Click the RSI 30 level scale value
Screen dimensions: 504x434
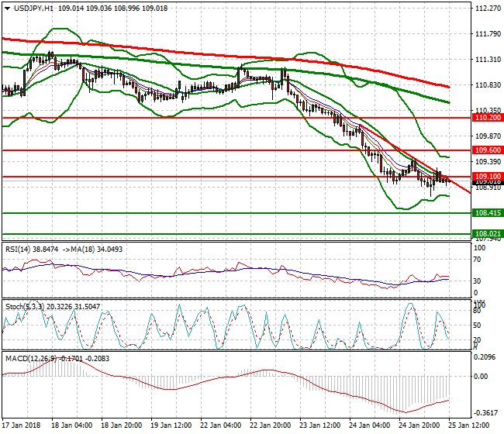(x=478, y=281)
